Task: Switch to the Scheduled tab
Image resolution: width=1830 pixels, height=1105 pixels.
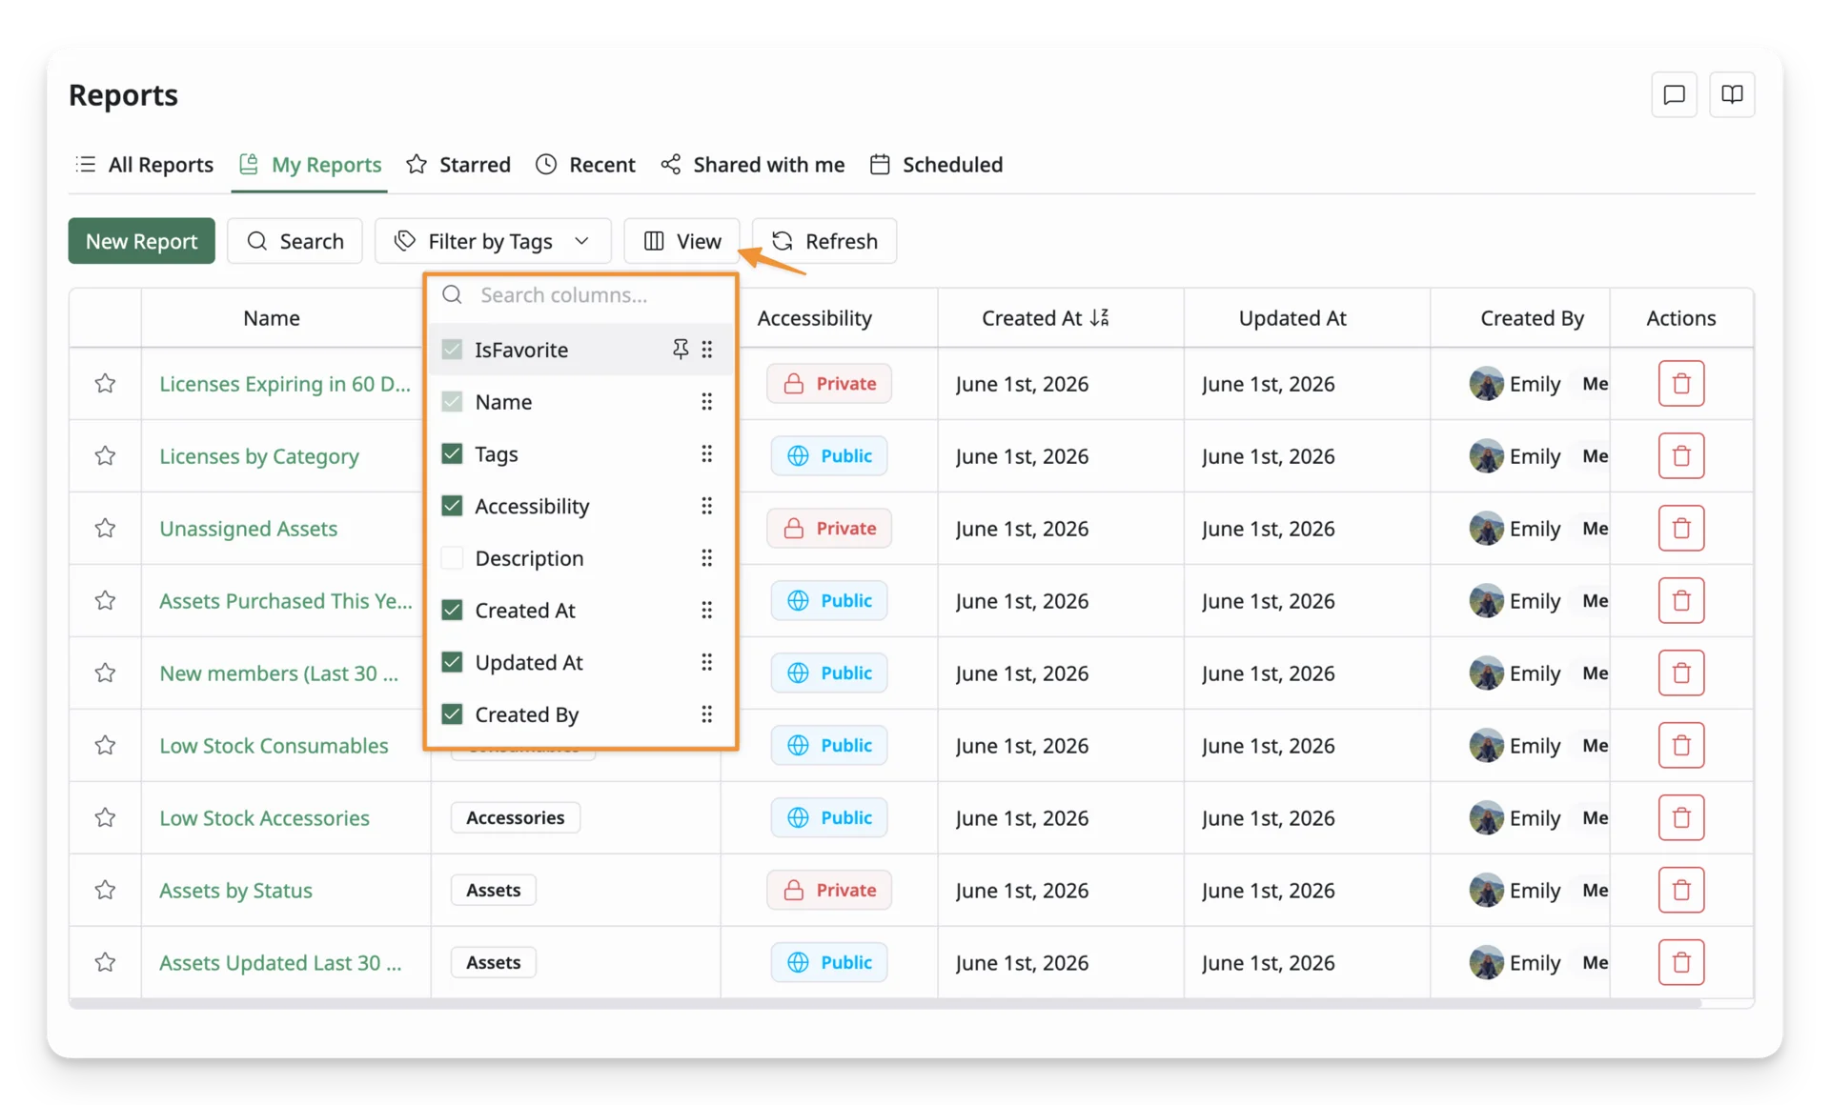Action: coord(936,164)
